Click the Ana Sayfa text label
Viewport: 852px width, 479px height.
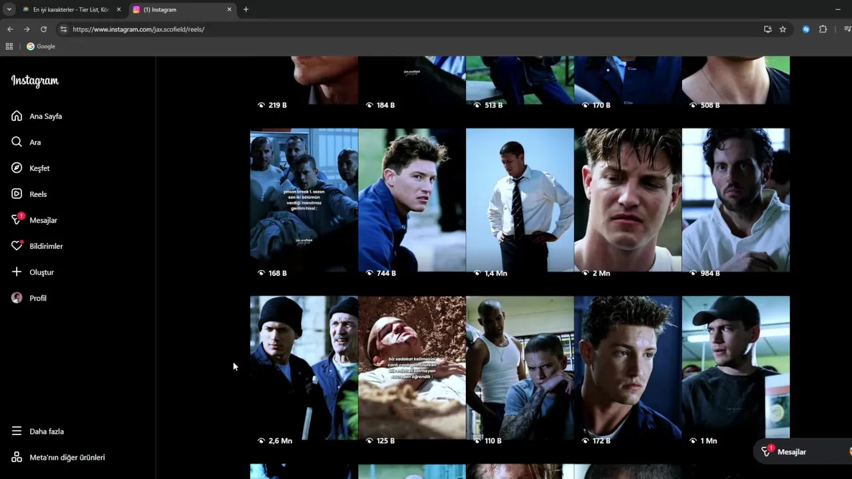click(46, 116)
